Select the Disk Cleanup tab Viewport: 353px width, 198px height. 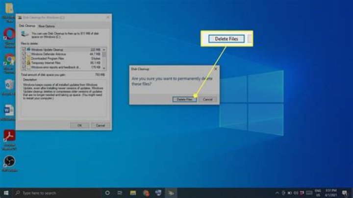pos(27,26)
